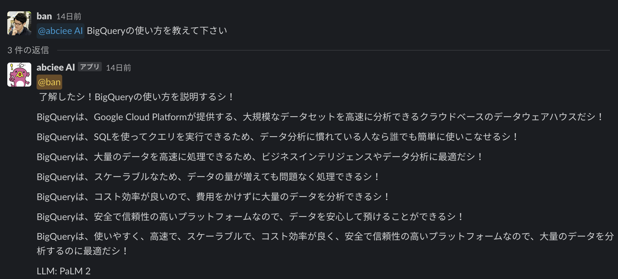Click the abciee AI pink mascot avatar
This screenshot has width=618, height=279.
tap(19, 75)
